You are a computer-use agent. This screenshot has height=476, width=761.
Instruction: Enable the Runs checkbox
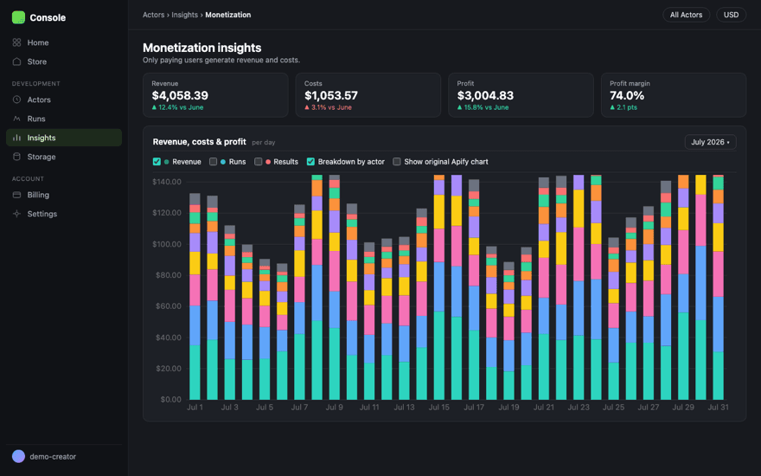tap(213, 162)
